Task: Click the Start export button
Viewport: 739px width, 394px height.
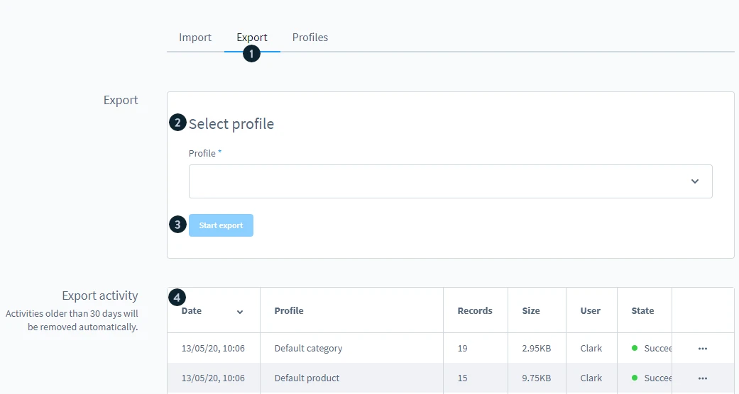Action: pyautogui.click(x=221, y=225)
